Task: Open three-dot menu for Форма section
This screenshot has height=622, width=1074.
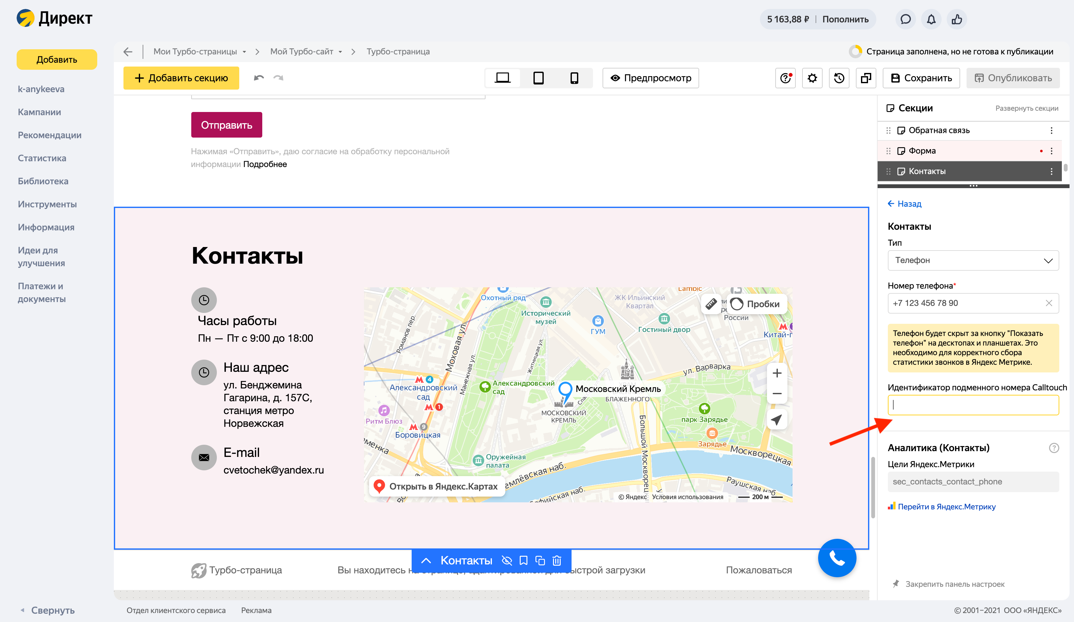Action: click(x=1051, y=151)
